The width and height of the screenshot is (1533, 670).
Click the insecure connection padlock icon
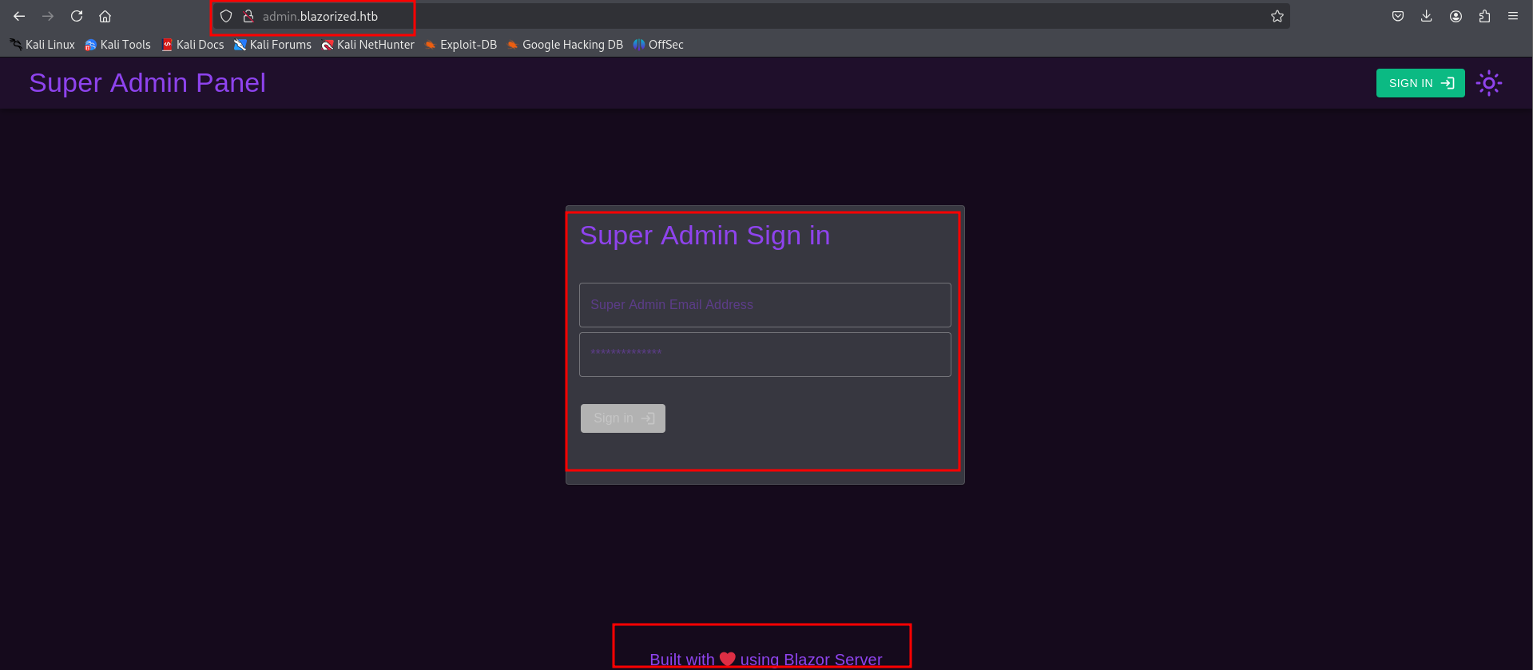click(x=248, y=16)
